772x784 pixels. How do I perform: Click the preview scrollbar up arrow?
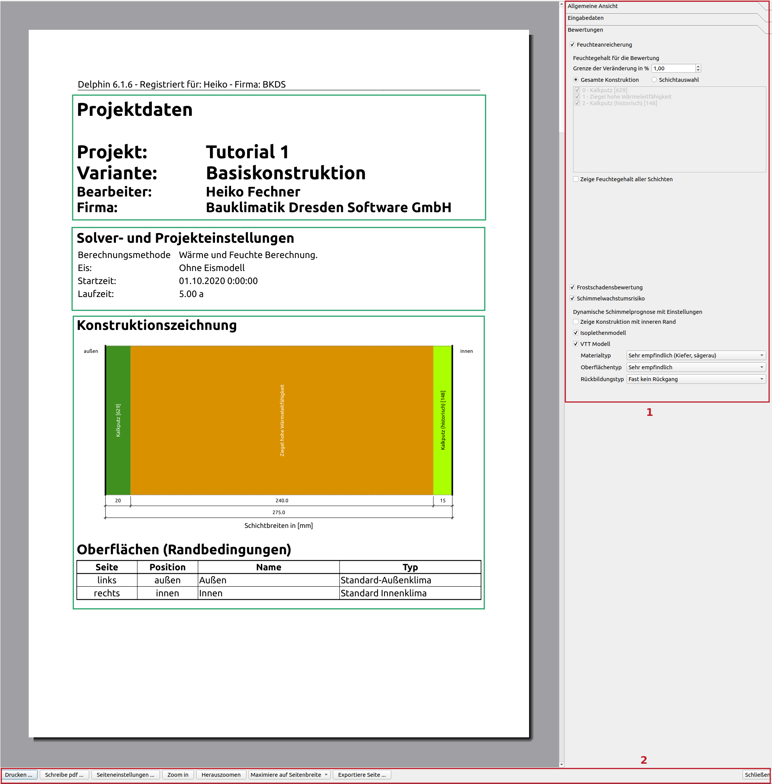(562, 4)
